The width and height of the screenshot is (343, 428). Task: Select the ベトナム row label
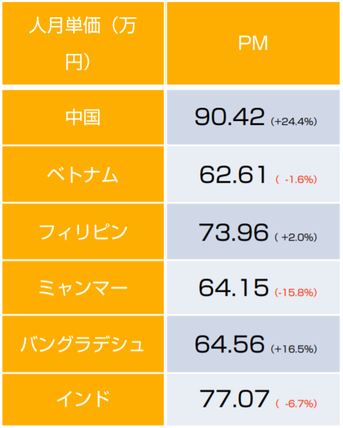pyautogui.click(x=83, y=174)
